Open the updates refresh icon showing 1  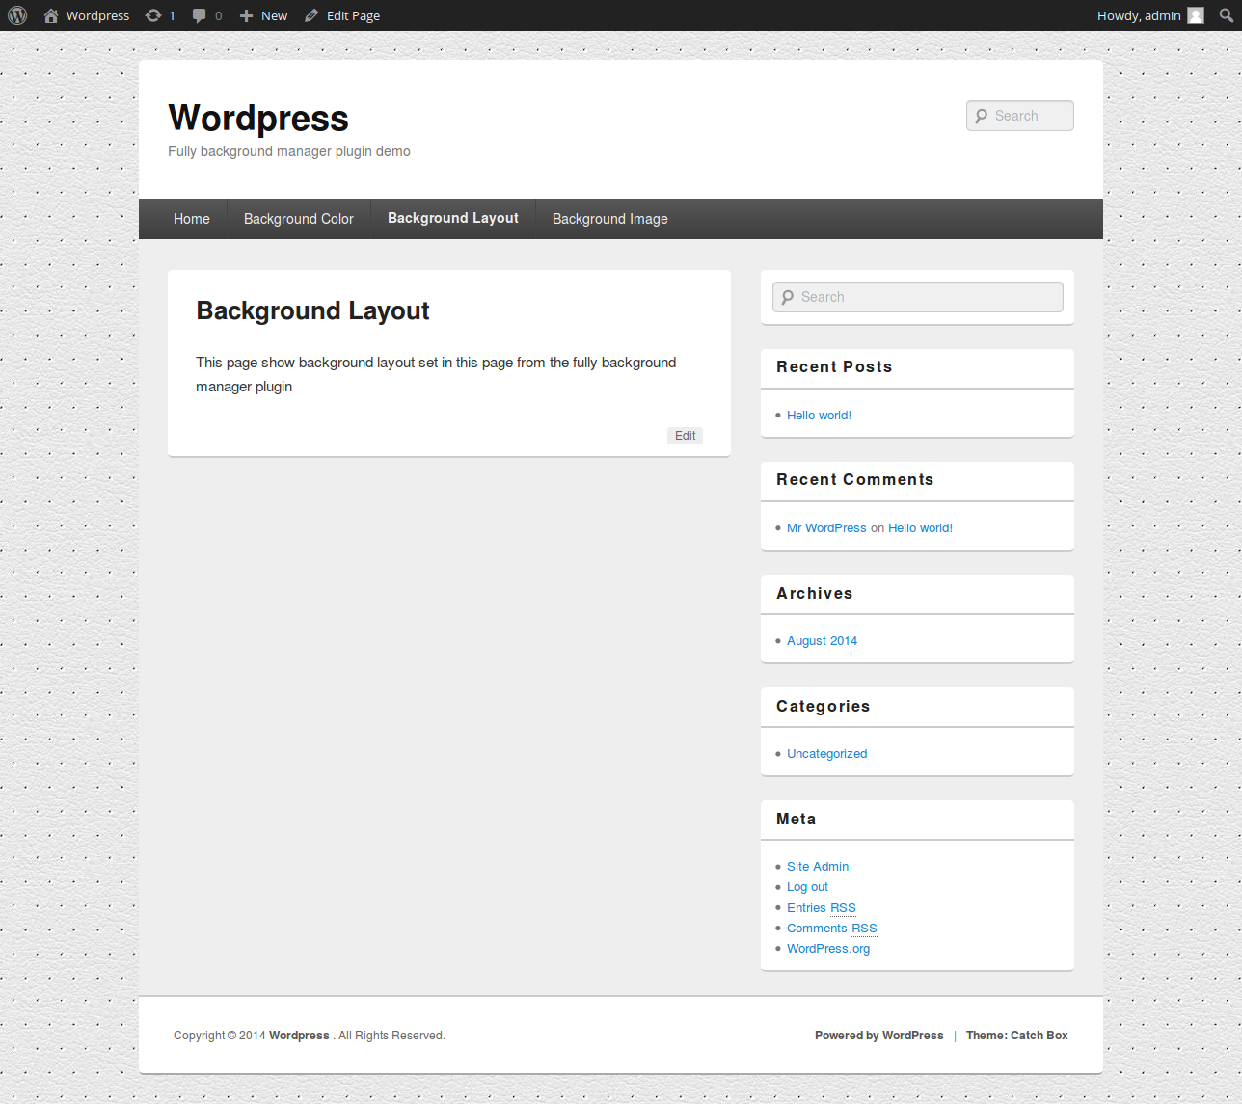tap(153, 15)
